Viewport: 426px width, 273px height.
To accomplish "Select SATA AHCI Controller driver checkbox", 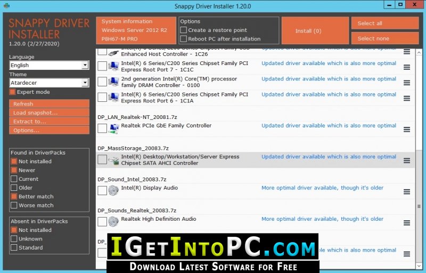I will (x=102, y=159).
